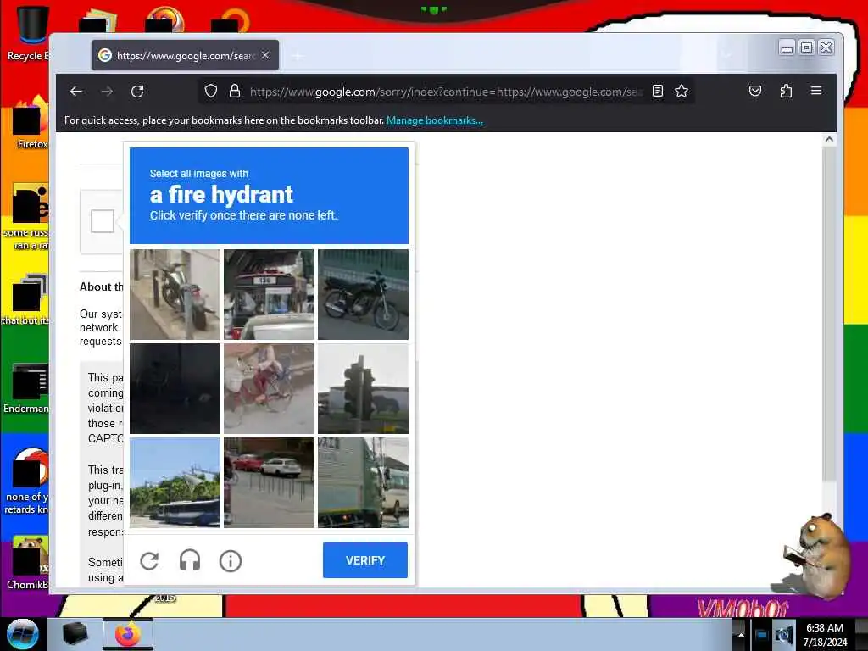Click the padlock site info icon

235,92
